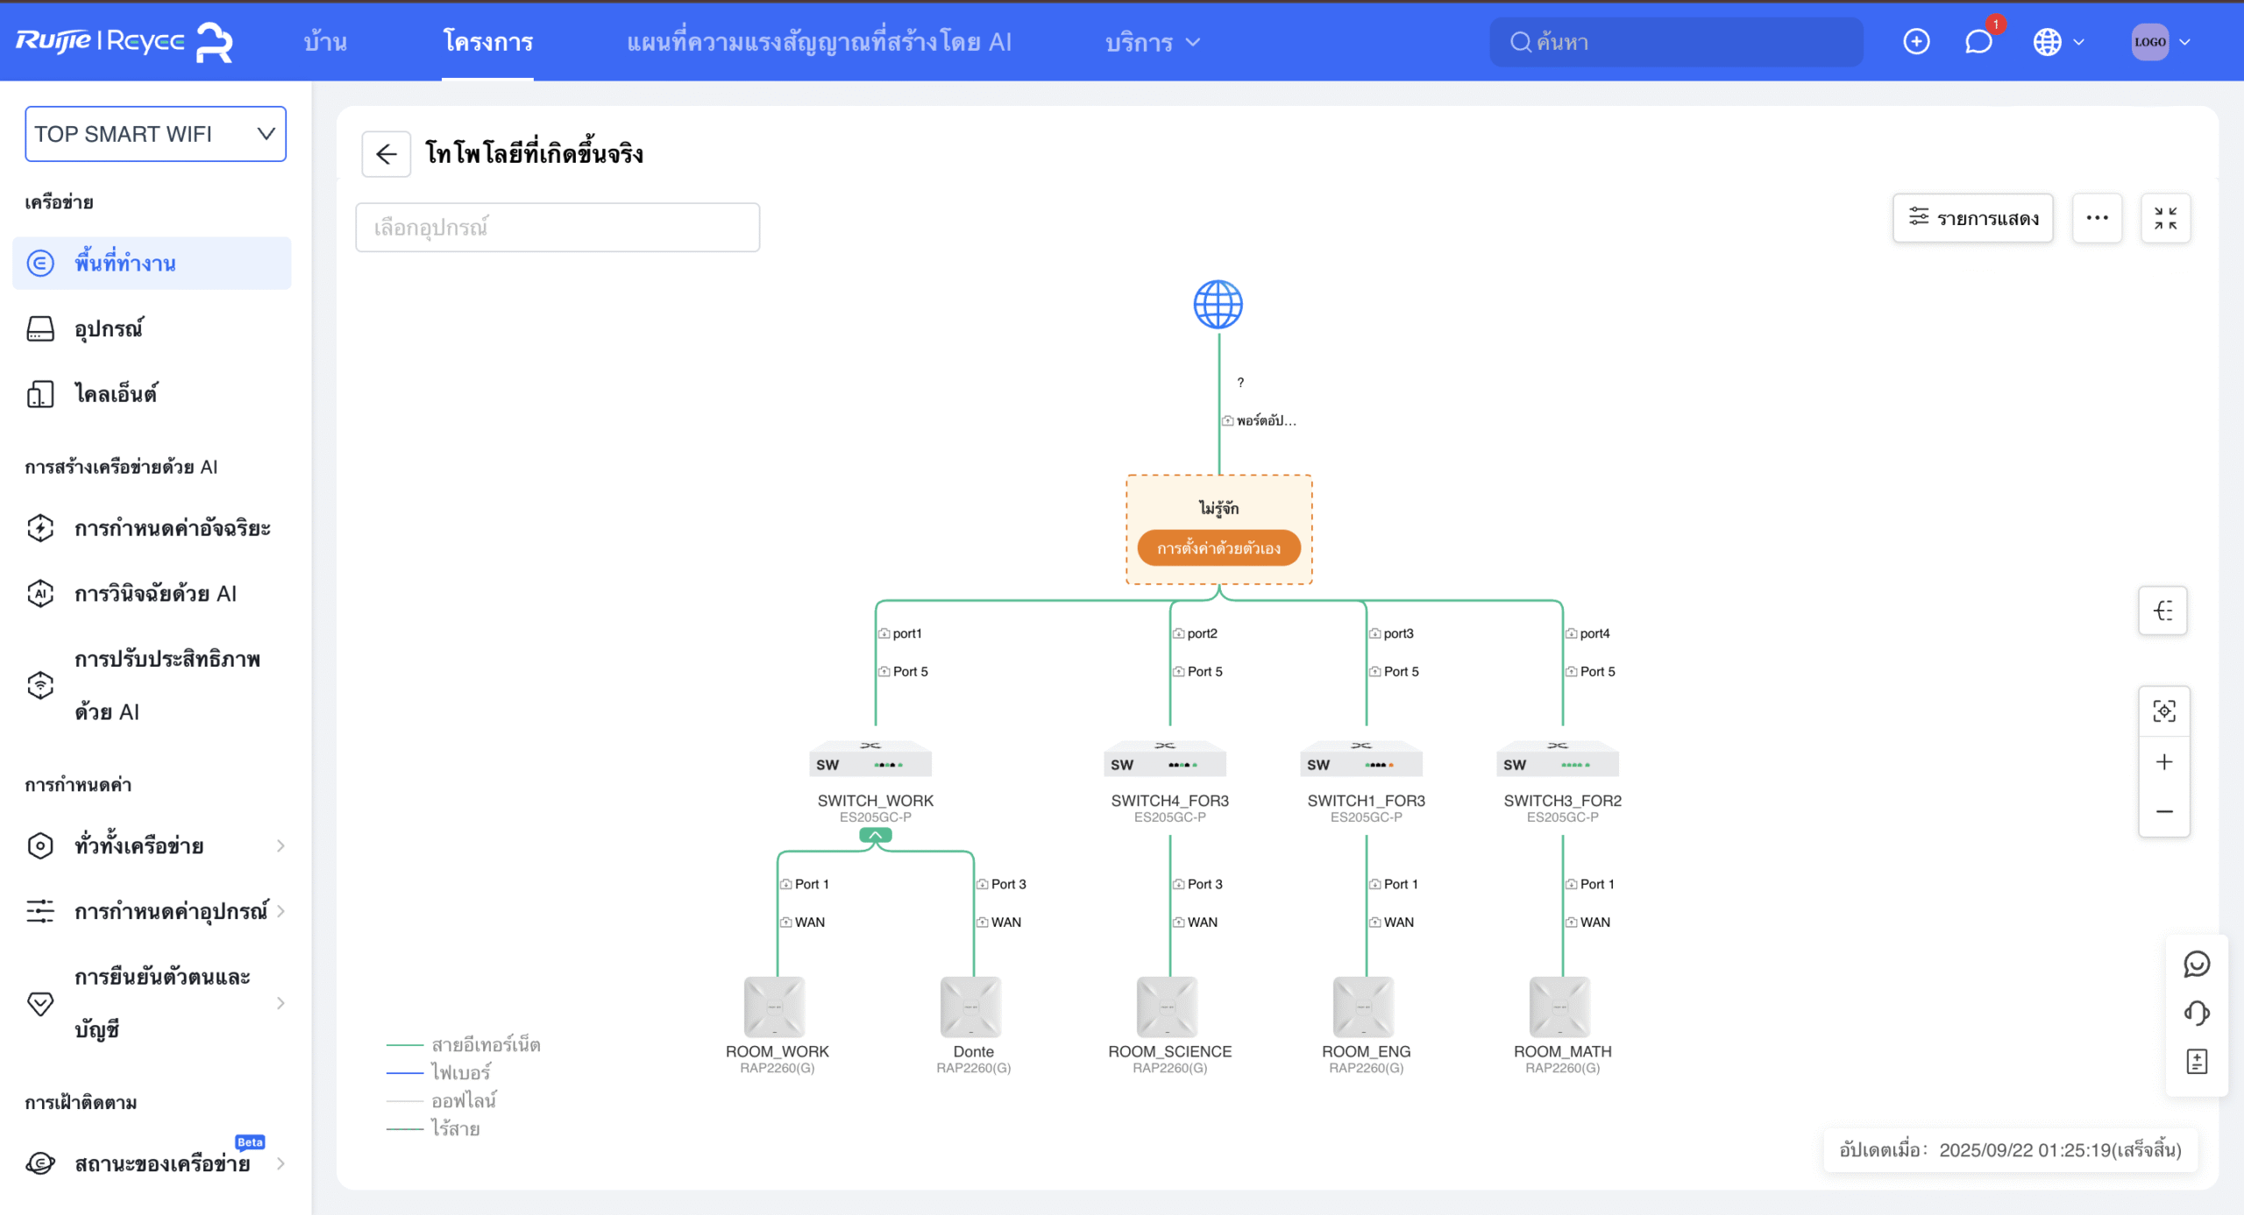Select the SWITCH_WORK switch device icon
This screenshot has height=1215, width=2244.
pos(870,759)
